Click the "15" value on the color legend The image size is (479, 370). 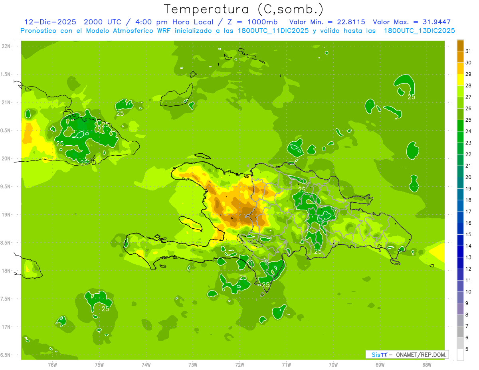click(469, 235)
